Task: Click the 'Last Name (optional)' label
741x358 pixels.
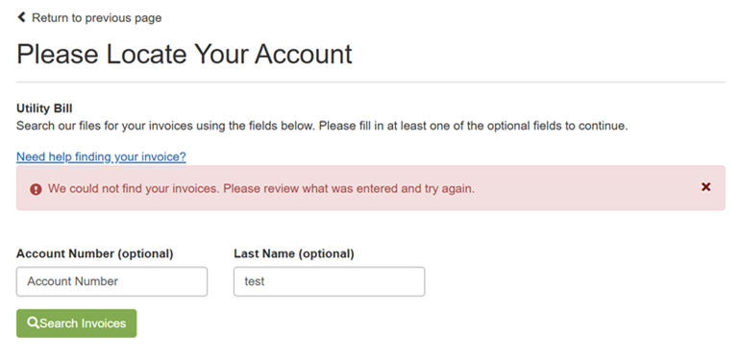Action: click(x=294, y=253)
